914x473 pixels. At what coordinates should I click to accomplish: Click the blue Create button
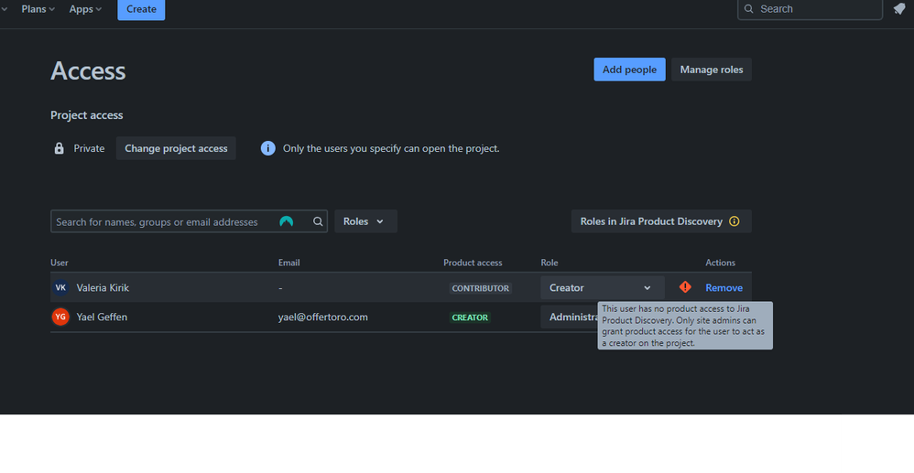(141, 9)
